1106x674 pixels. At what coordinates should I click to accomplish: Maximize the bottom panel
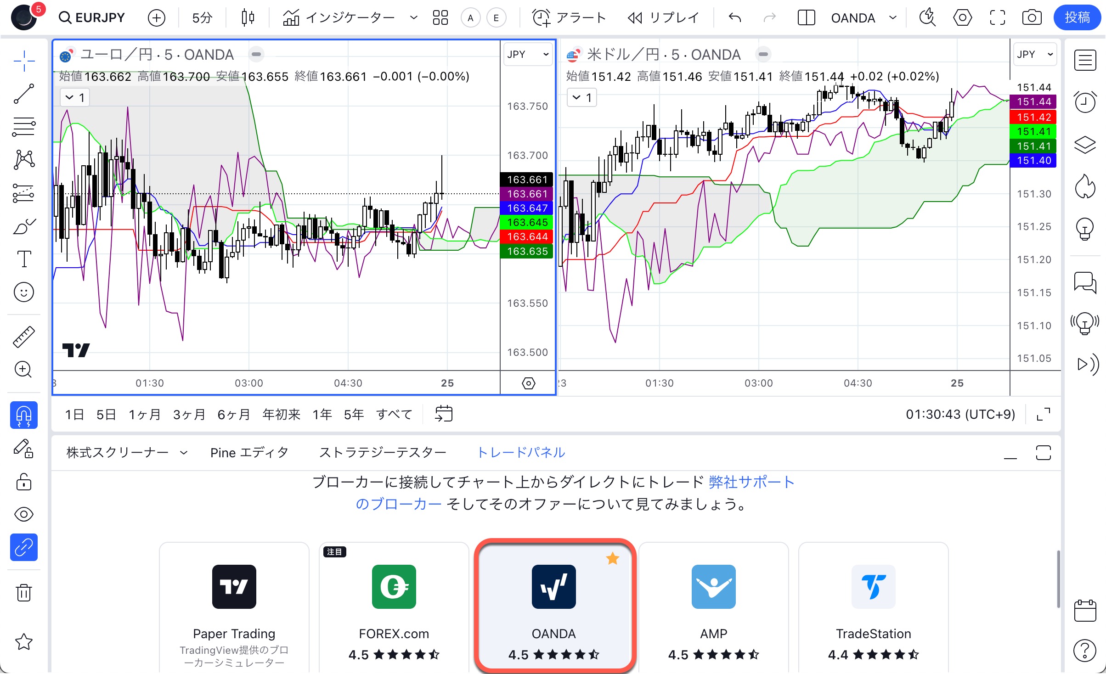1044,453
